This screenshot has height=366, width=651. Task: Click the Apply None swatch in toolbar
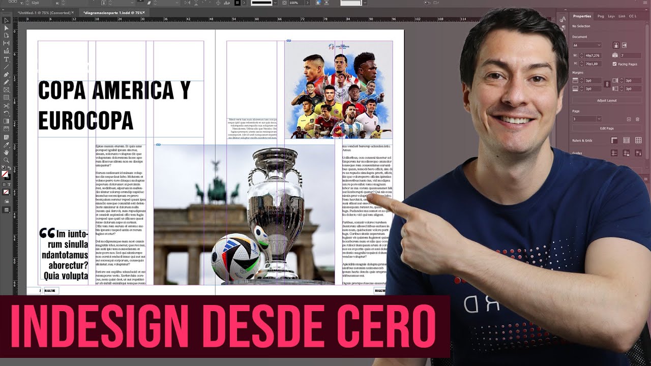coord(6,192)
